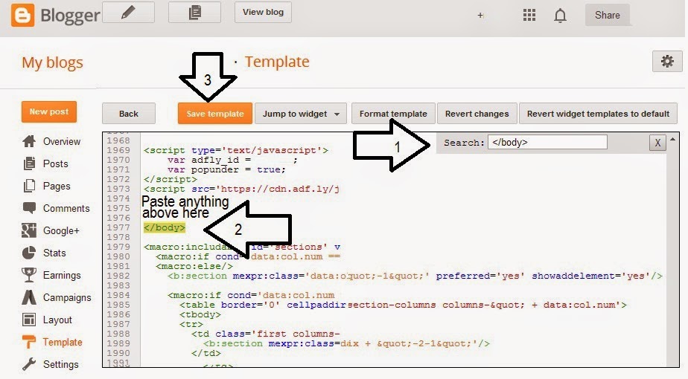Click Revert widget templates to default
Image resolution: width=688 pixels, height=379 pixels.
coord(598,114)
